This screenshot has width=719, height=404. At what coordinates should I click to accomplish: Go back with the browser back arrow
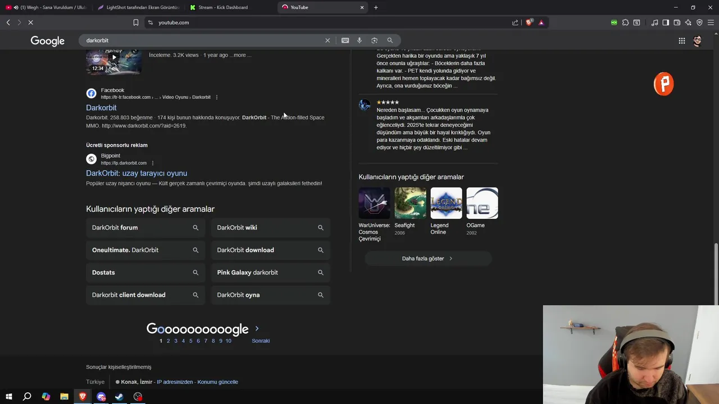tap(8, 22)
